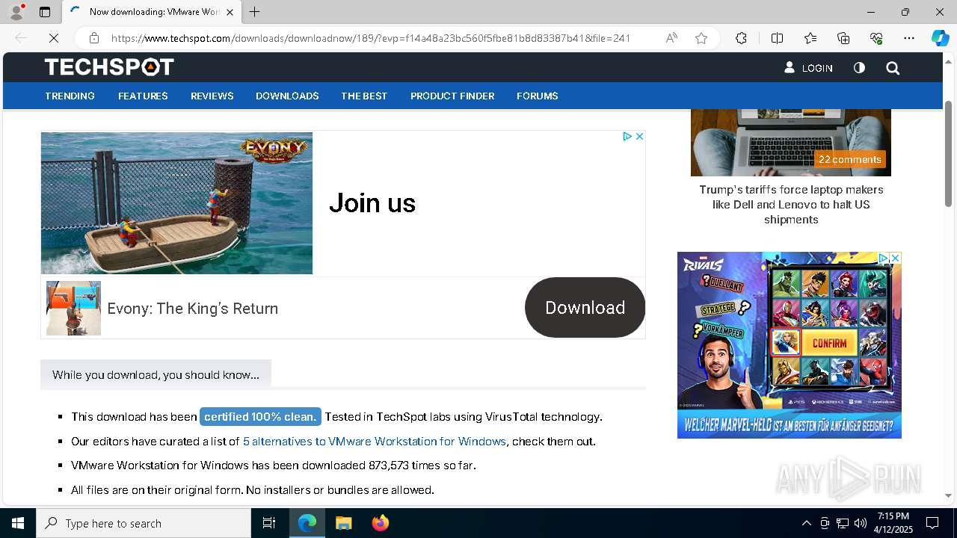Open the REVIEWS menu
Viewport: 957px width, 538px height.
pos(212,96)
